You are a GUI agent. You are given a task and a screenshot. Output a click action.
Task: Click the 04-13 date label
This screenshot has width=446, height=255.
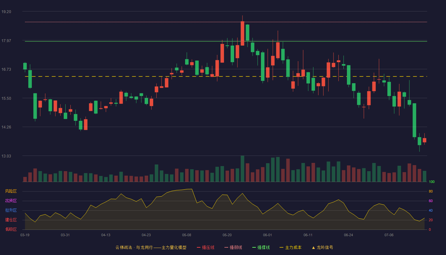click(x=106, y=235)
